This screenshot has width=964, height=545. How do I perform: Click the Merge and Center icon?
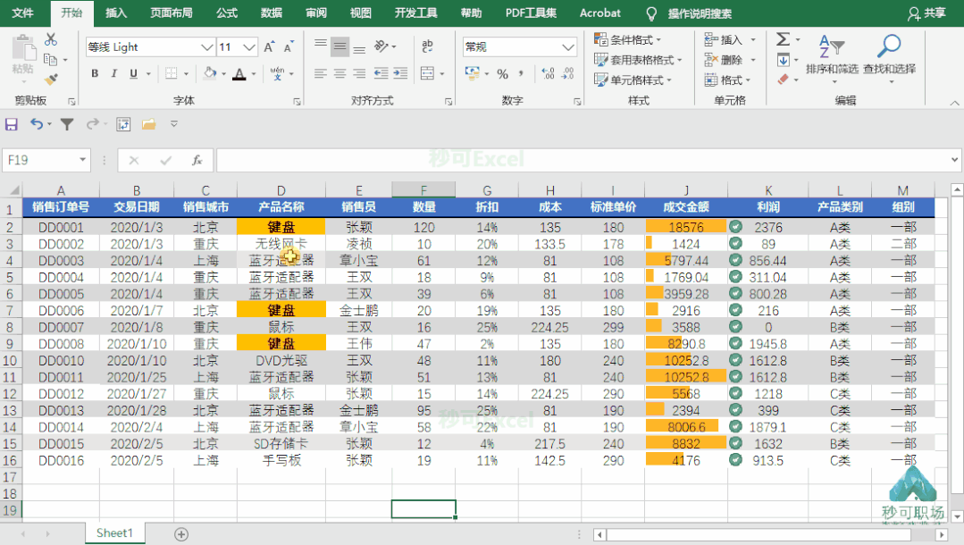(x=427, y=73)
